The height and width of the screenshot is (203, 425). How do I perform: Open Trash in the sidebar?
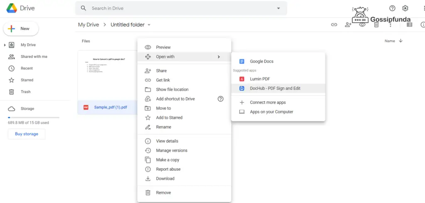[25, 92]
